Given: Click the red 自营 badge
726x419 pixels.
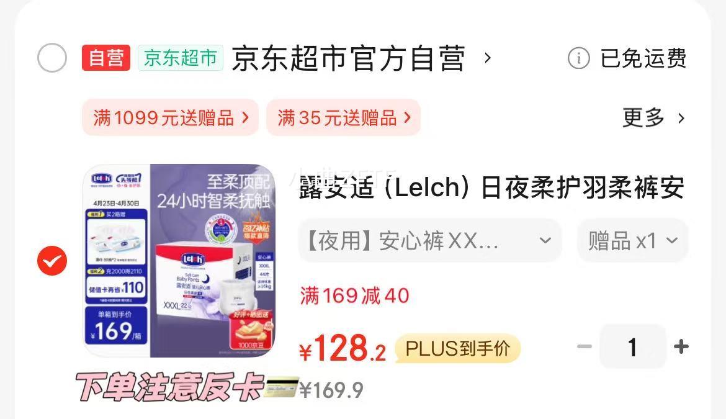Looking at the screenshot, I should point(106,58).
